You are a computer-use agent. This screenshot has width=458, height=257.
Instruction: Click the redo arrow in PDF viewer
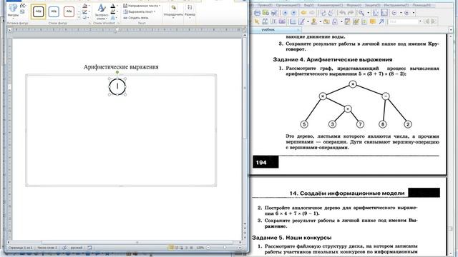coord(350,13)
